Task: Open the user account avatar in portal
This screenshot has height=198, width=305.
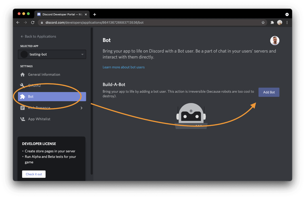Action: click(x=275, y=41)
